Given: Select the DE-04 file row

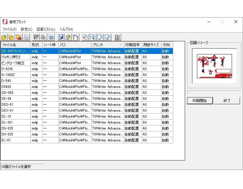Looking at the screenshot, I should point(87,99).
